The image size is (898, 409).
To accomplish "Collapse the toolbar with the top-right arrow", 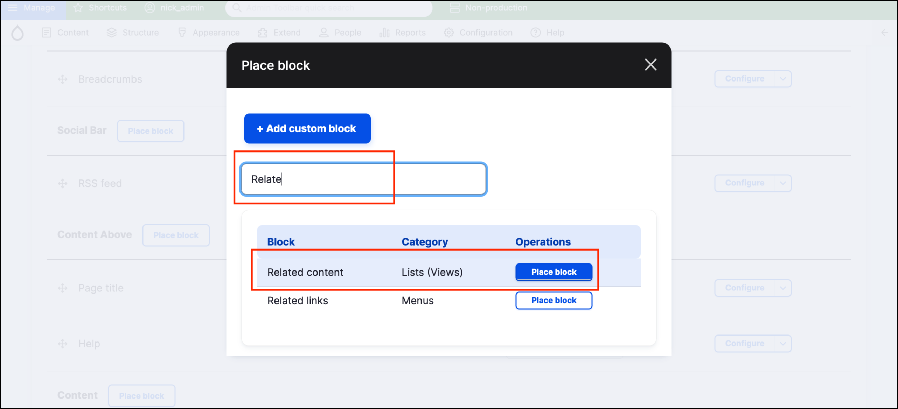I will [x=885, y=33].
